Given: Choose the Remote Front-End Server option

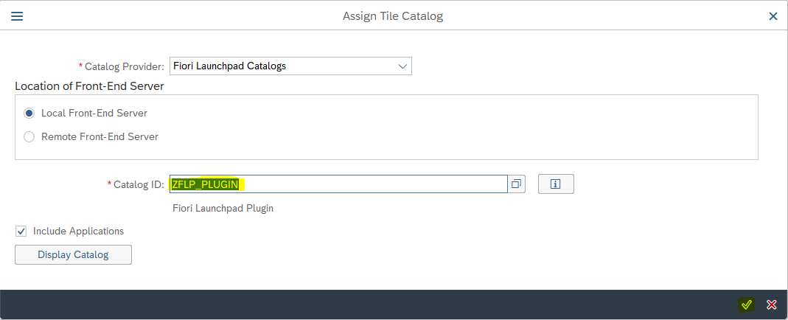Looking at the screenshot, I should pyautogui.click(x=29, y=136).
